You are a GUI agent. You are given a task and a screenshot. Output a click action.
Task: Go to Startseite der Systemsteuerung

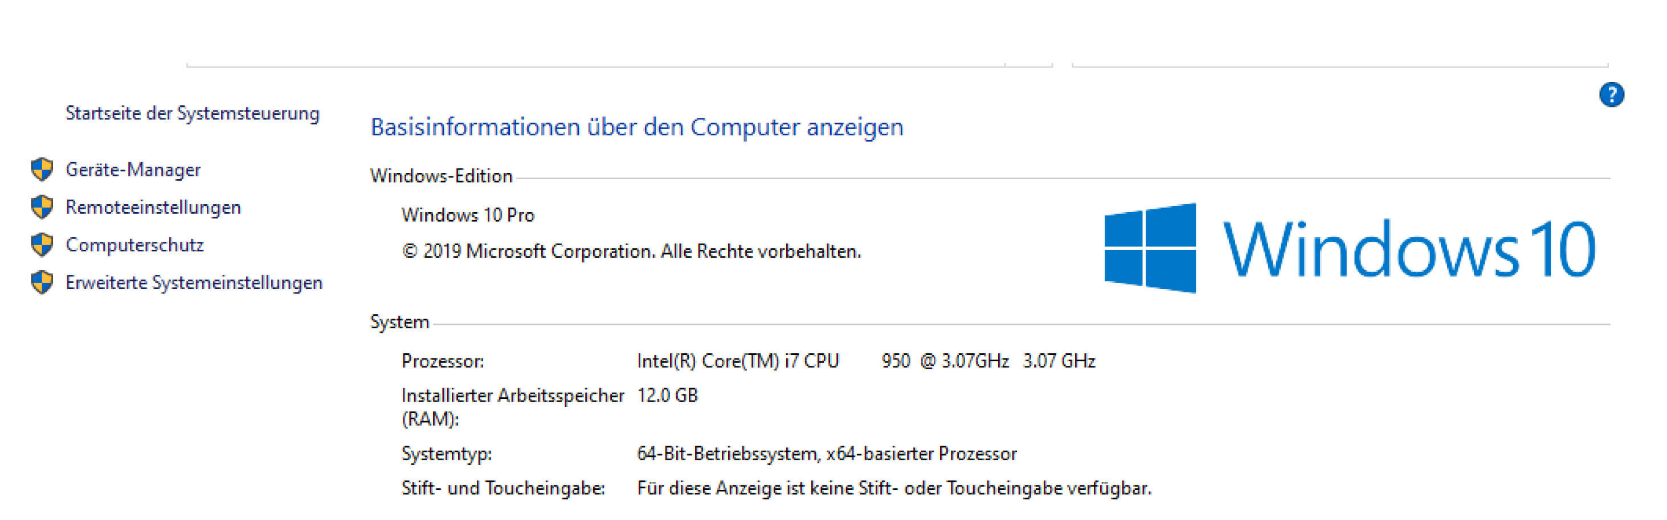(x=193, y=114)
